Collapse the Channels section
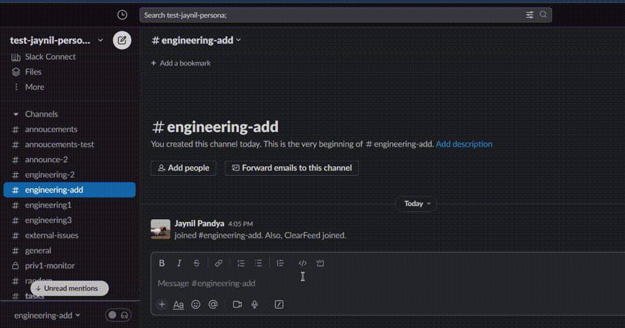625x328 pixels. [16, 114]
